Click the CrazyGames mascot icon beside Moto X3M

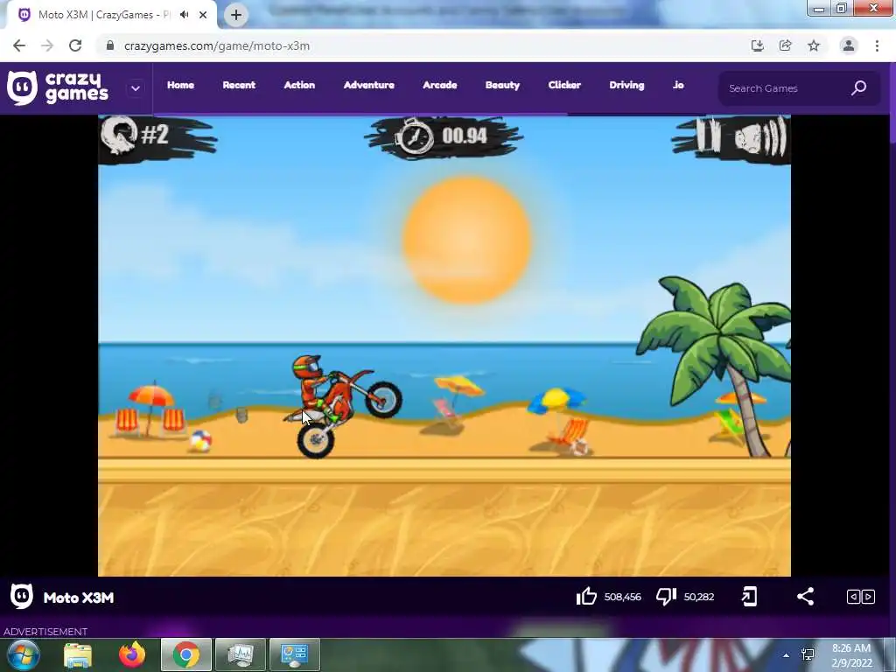(22, 597)
